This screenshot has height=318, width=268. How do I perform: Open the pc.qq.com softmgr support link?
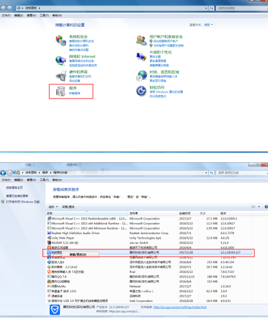tap(180, 307)
